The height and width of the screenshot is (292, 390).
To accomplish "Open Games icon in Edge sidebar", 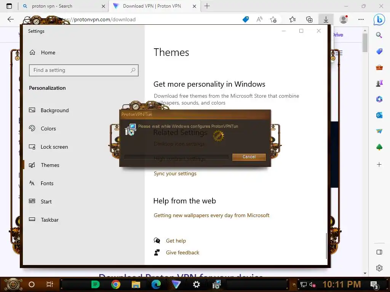I will click(x=379, y=83).
